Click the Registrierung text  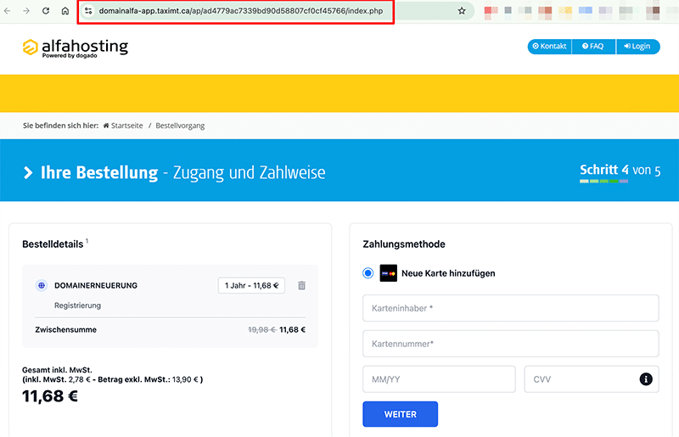(x=77, y=305)
